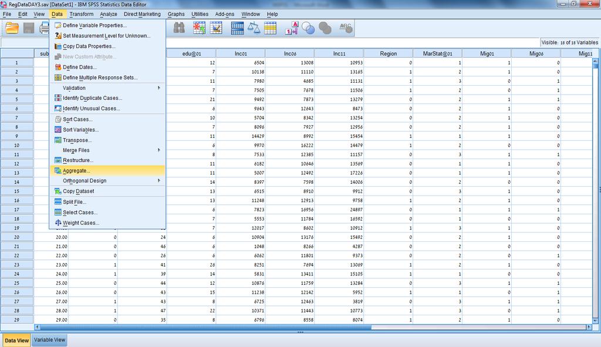
Task: Choose Split File from the Data menu
Action: (107, 201)
